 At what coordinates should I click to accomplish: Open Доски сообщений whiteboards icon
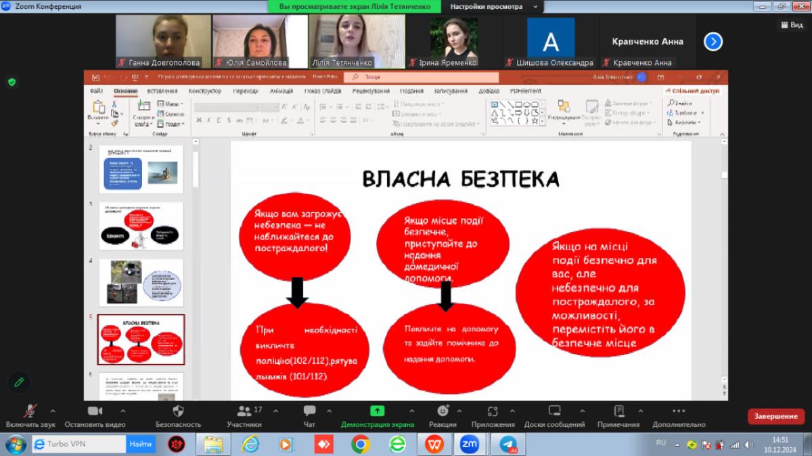tap(554, 411)
